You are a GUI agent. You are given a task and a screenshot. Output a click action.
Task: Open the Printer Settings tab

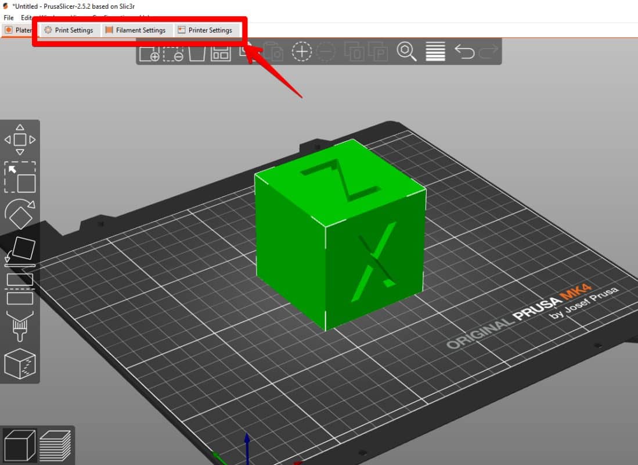[x=208, y=30]
